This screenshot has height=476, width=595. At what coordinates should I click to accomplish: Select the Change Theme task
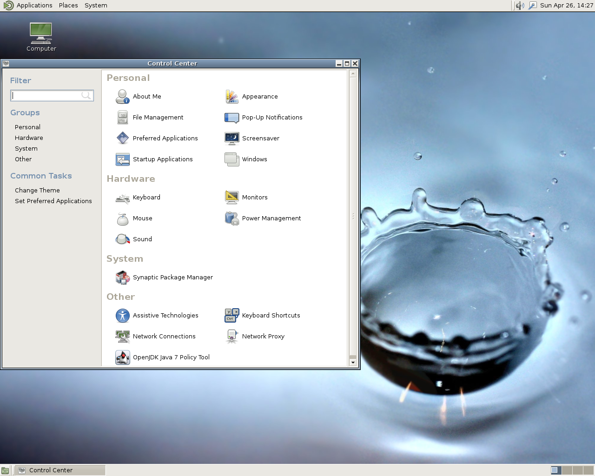tap(37, 190)
